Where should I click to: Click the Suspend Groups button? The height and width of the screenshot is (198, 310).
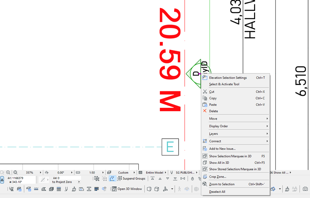(x=132, y=179)
